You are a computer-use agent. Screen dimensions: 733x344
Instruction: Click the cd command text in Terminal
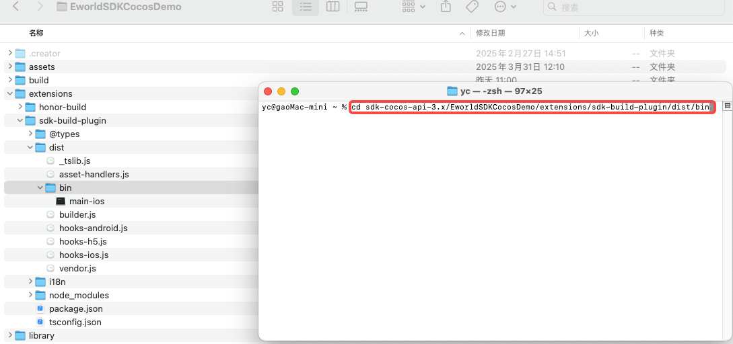(x=530, y=107)
